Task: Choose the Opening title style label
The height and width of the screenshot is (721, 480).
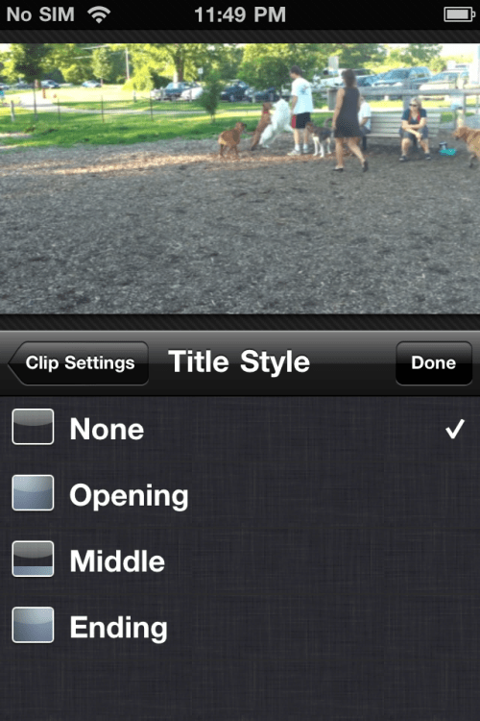Action: pyautogui.click(x=129, y=496)
